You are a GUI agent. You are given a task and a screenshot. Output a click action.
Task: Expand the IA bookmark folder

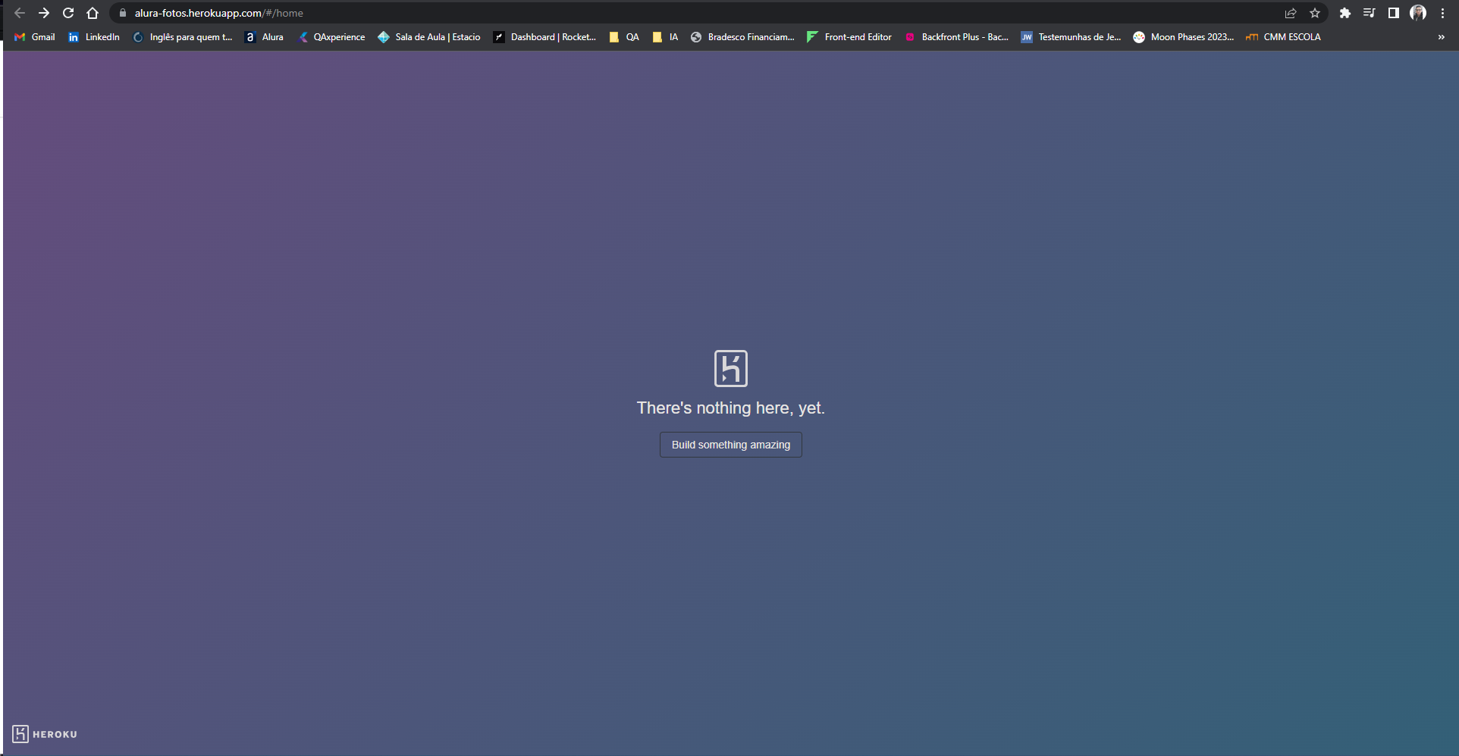pos(666,37)
